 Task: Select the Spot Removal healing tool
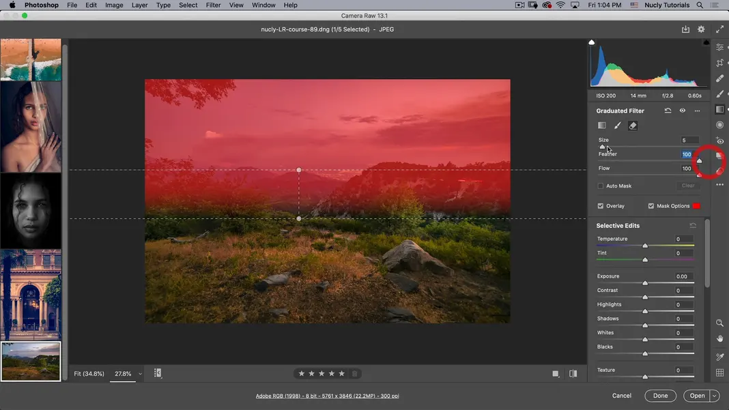(x=719, y=78)
